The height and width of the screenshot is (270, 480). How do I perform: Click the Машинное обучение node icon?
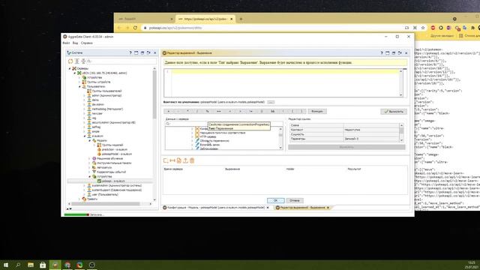click(94, 158)
